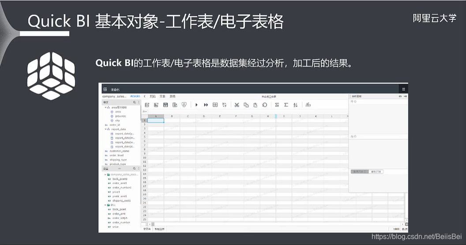Click the fullscreen icon at bottom right corner
The image size is (466, 245).
406,224
